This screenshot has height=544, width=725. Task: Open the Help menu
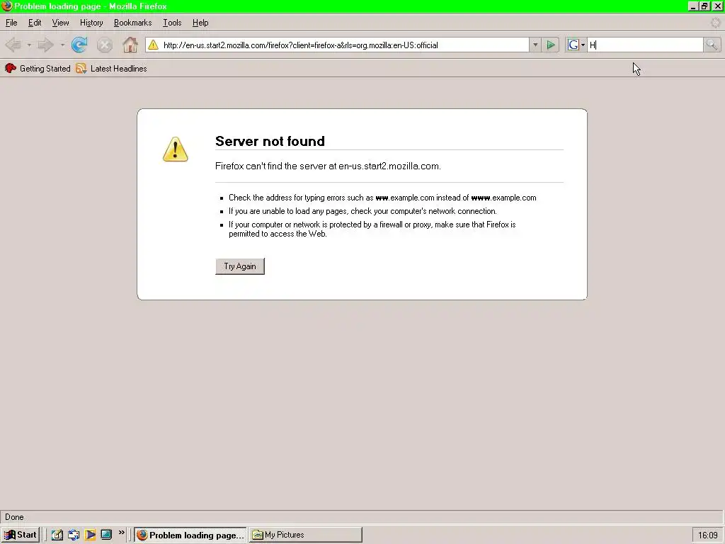pyautogui.click(x=200, y=23)
